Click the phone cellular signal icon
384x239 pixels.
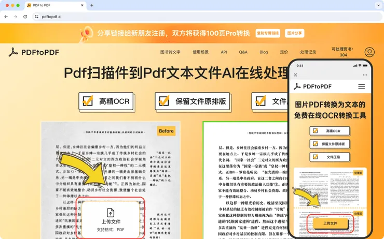[x=355, y=66]
